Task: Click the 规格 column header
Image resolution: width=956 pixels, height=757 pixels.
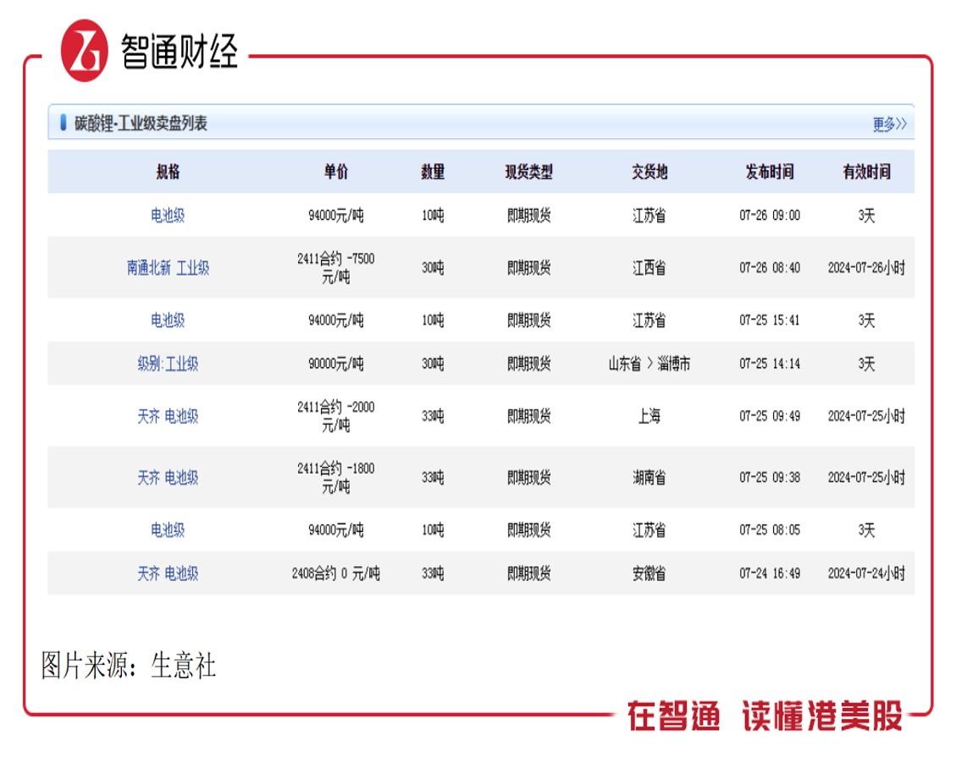Action: [168, 172]
